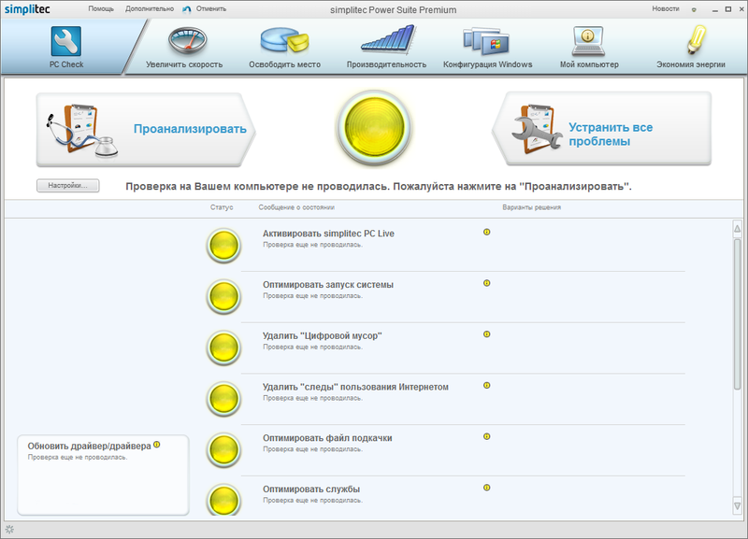Click the simplitec logo

27,9
